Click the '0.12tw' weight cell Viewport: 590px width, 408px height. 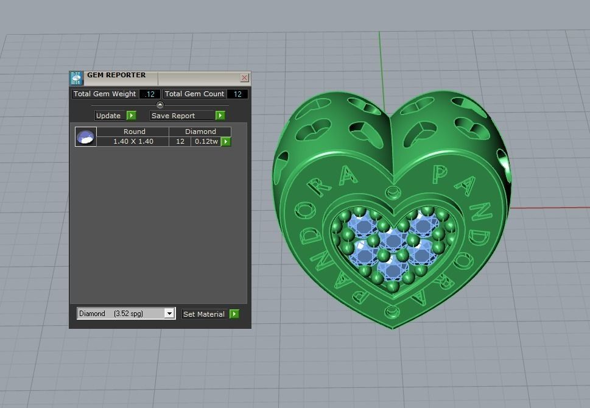206,141
